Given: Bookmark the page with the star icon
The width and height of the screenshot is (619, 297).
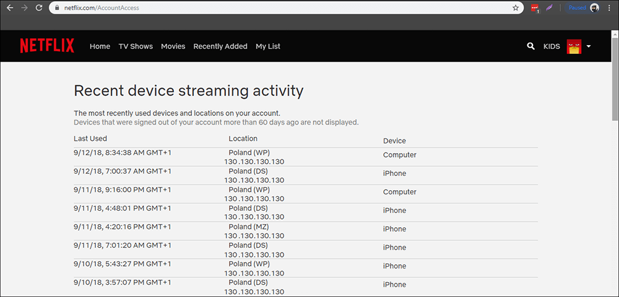Looking at the screenshot, I should (516, 8).
